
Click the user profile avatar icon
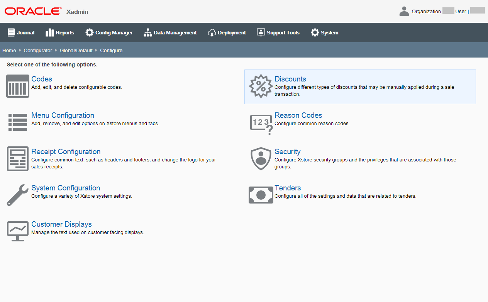404,11
